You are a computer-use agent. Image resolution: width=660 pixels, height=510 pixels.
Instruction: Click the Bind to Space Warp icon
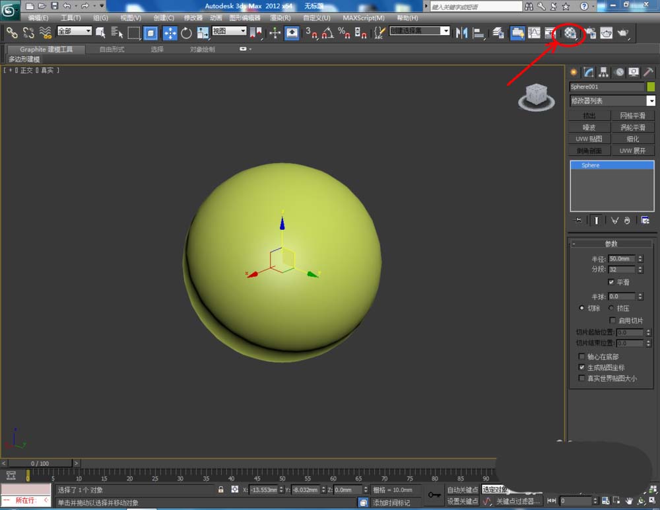click(x=45, y=32)
